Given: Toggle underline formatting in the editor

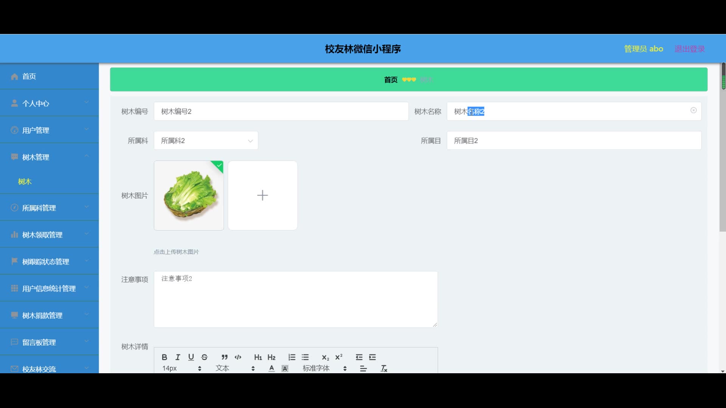Looking at the screenshot, I should click(x=191, y=357).
